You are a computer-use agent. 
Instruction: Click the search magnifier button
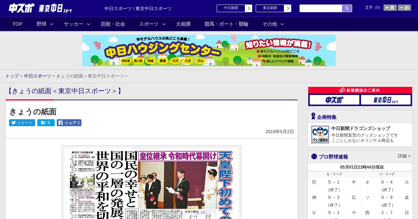(347, 8)
